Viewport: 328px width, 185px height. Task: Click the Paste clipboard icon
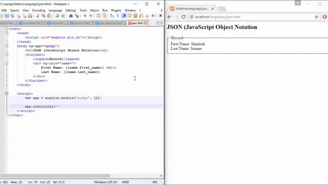[49, 16]
